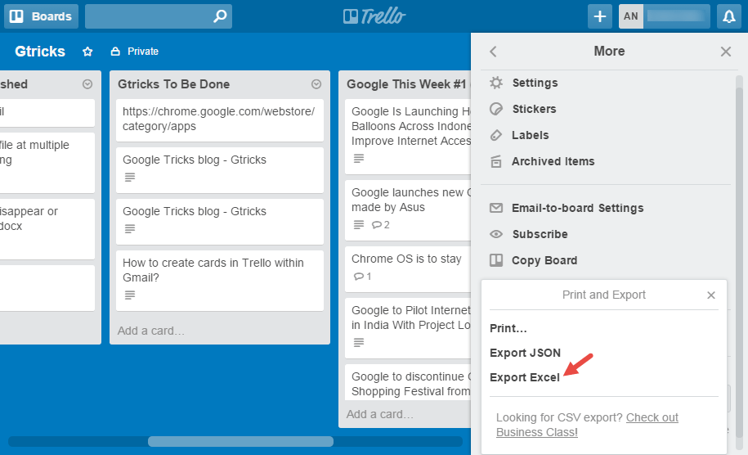Click the Google This Week #1 list title

(406, 84)
